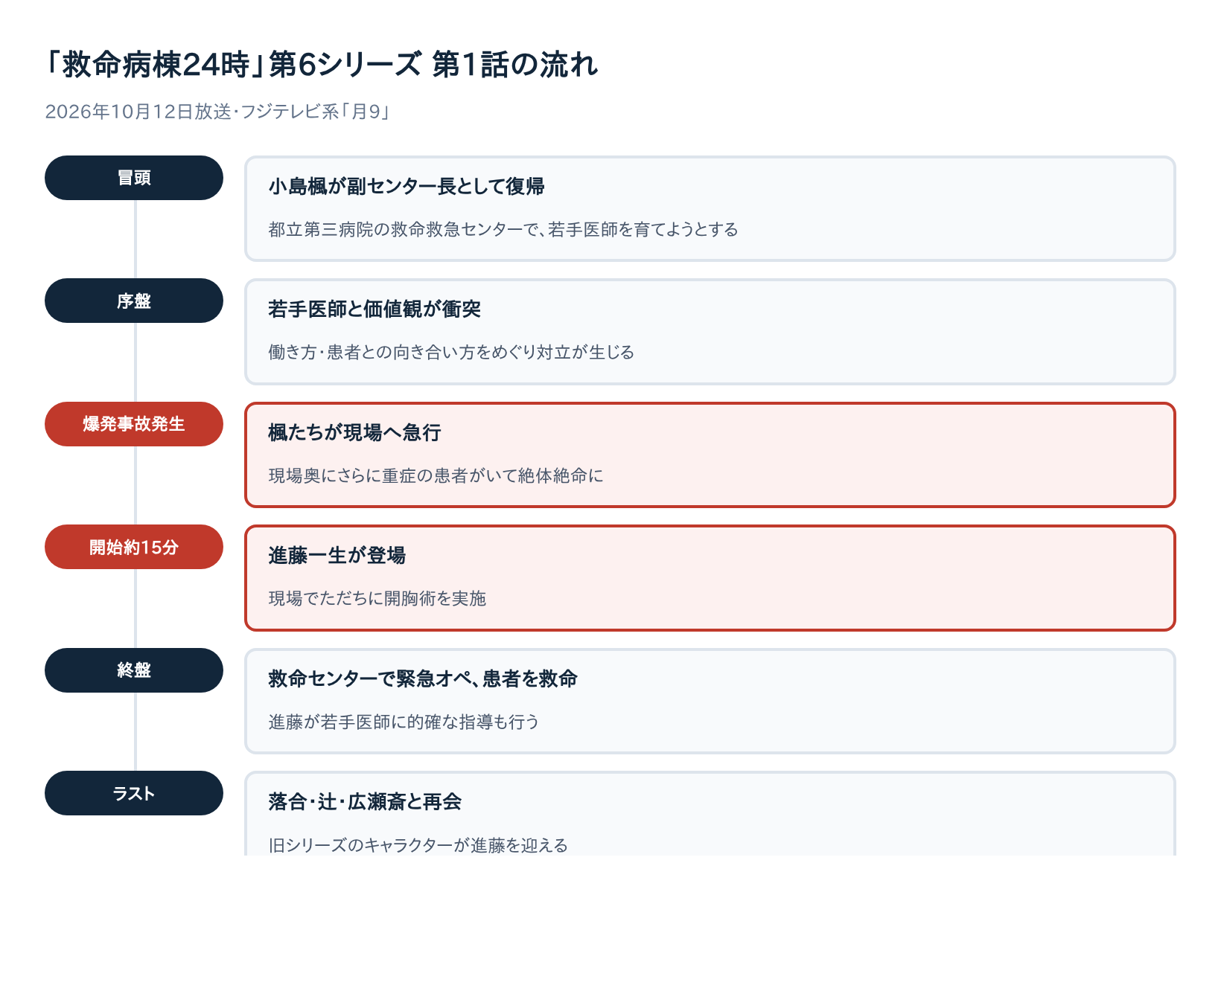Select the ラスト timeline pill
1221x985 pixels.
134,793
